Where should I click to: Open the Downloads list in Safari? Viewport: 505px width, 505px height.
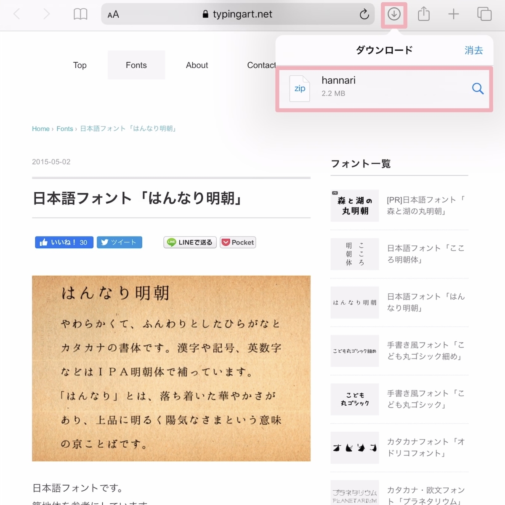click(393, 14)
